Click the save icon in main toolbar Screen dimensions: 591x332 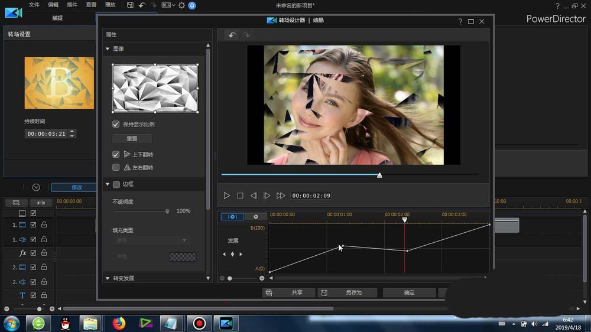(130, 5)
